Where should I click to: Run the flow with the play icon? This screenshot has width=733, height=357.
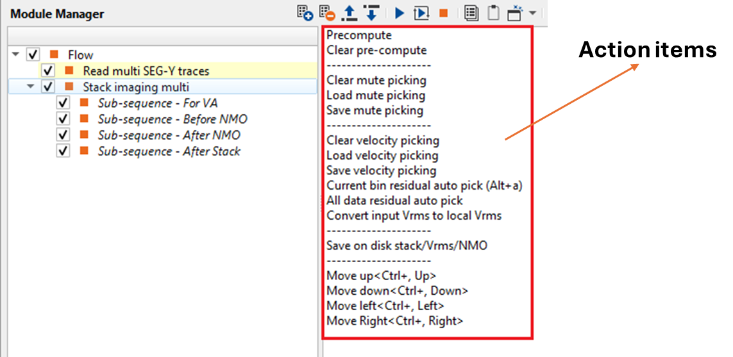pos(400,13)
